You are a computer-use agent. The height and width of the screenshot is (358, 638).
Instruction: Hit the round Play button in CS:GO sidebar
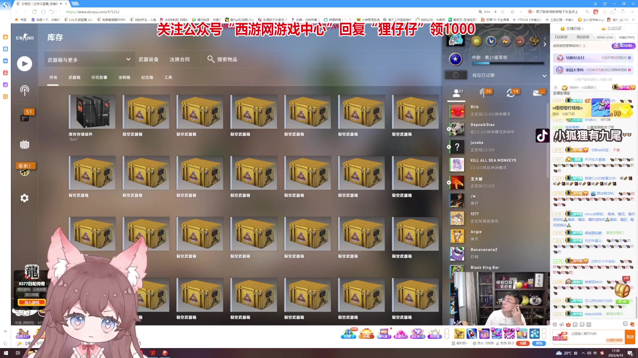(25, 64)
